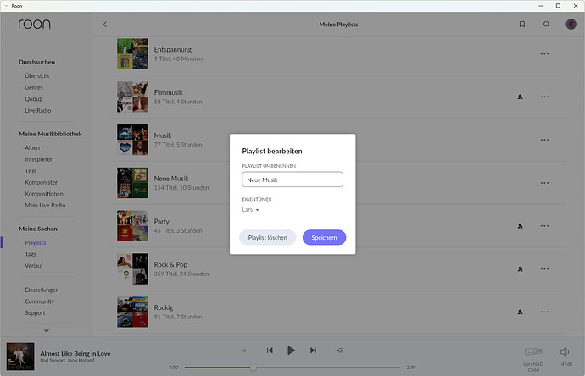
Task: Open Titel in the library section
Action: (31, 171)
